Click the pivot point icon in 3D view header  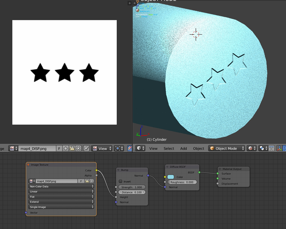261,148
